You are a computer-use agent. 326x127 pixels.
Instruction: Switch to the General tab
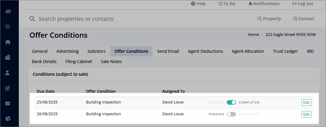coord(40,51)
